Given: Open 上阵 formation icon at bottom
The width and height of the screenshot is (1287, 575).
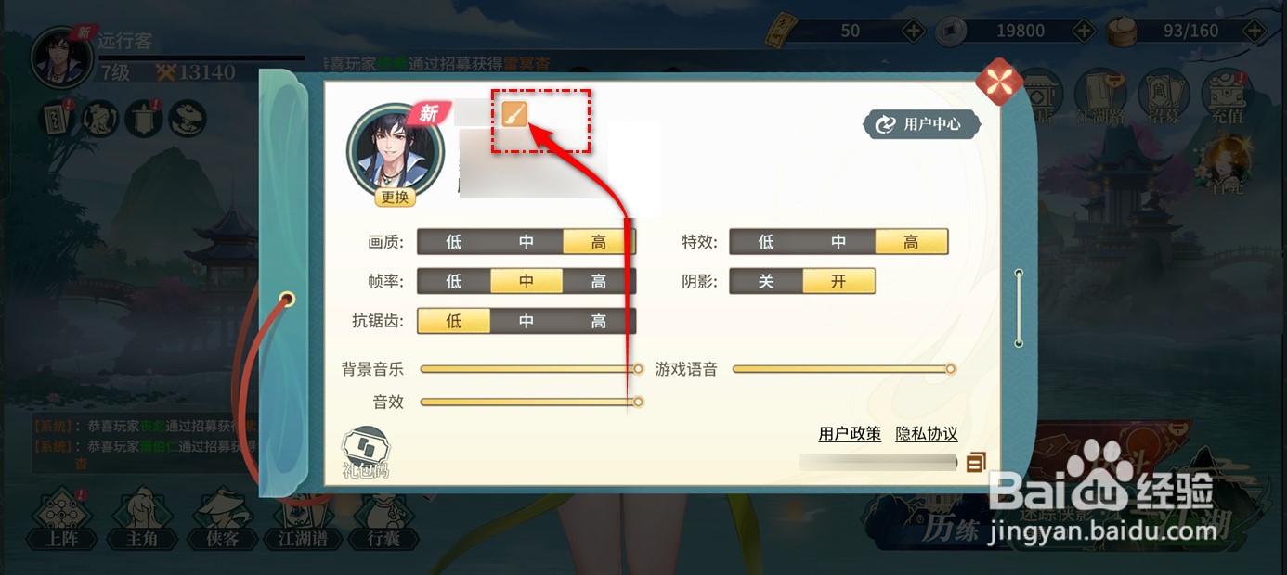Looking at the screenshot, I should [x=62, y=521].
